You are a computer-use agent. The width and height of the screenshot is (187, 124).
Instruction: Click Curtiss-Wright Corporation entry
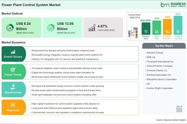click(x=159, y=88)
